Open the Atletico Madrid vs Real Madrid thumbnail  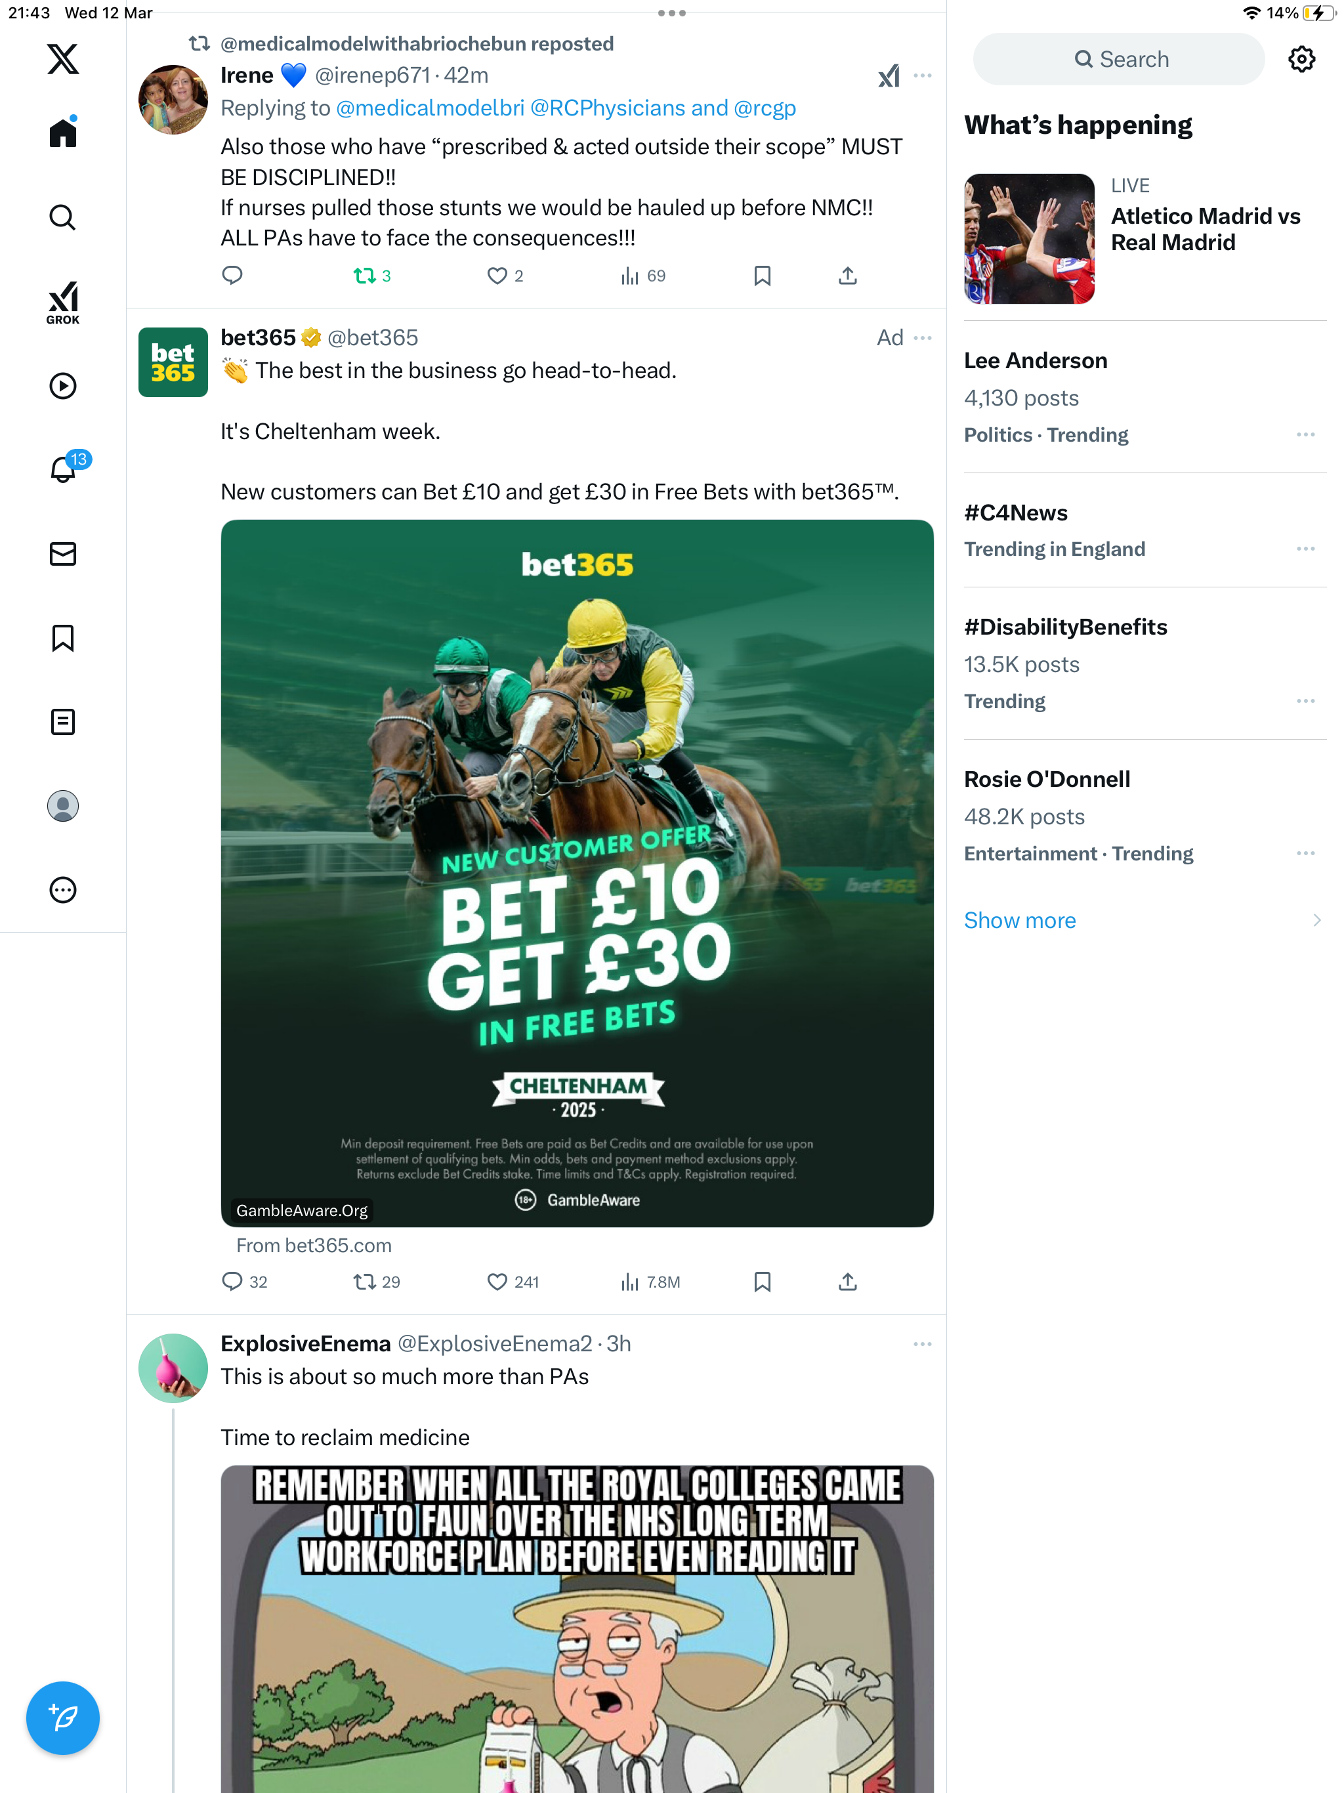(x=1028, y=239)
